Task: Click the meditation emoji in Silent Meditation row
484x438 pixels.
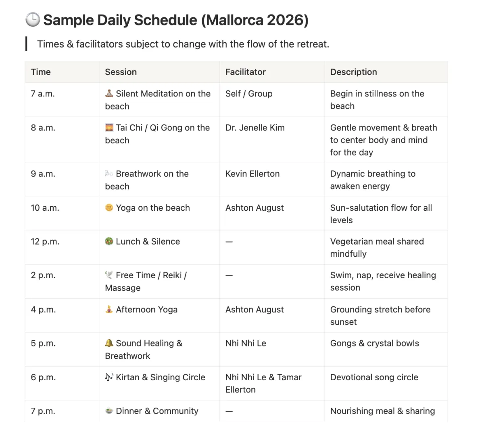Action: pyautogui.click(x=109, y=94)
